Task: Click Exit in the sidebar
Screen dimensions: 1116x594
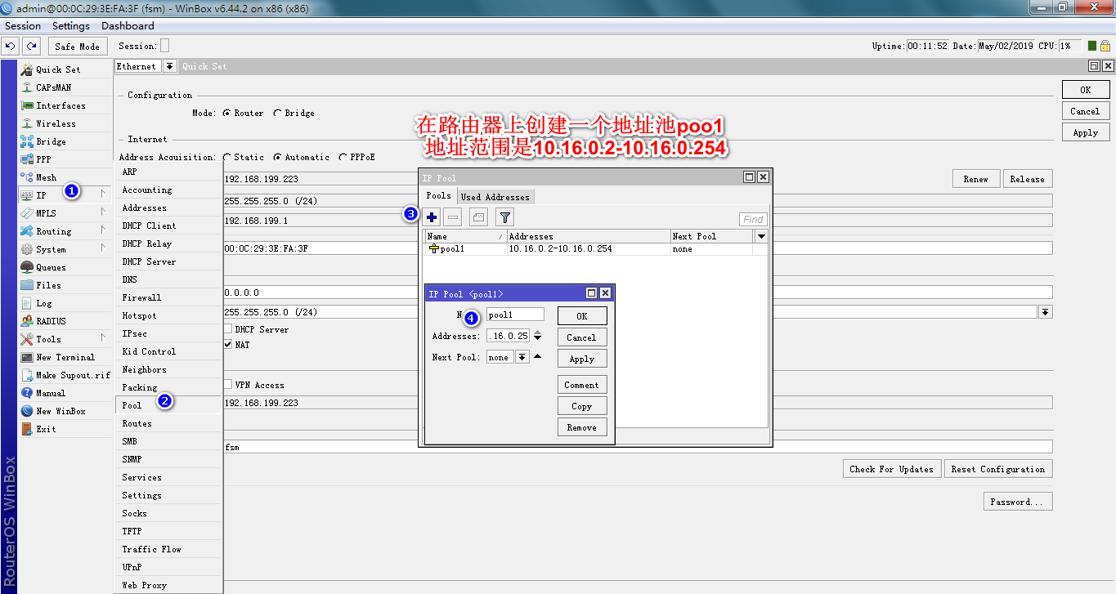Action: pyautogui.click(x=46, y=429)
